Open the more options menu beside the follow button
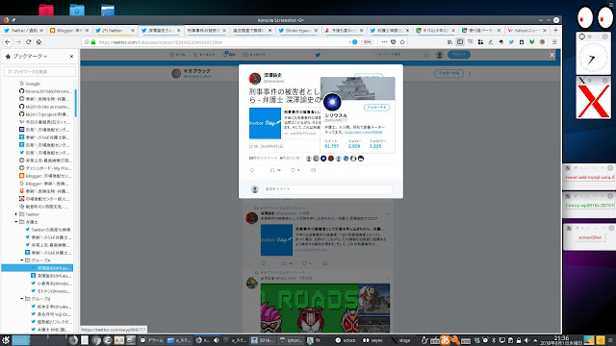This screenshot has width=616, height=346. (470, 73)
